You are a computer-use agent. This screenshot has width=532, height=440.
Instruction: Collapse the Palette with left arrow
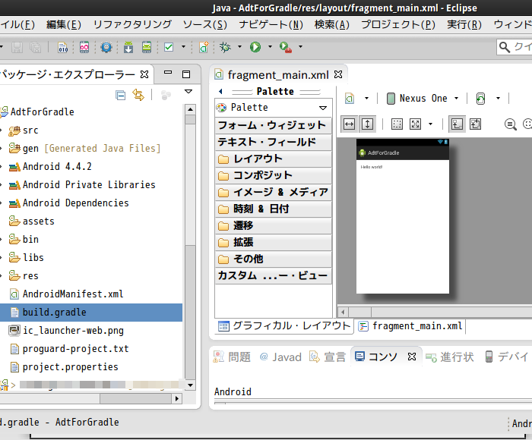(x=220, y=92)
